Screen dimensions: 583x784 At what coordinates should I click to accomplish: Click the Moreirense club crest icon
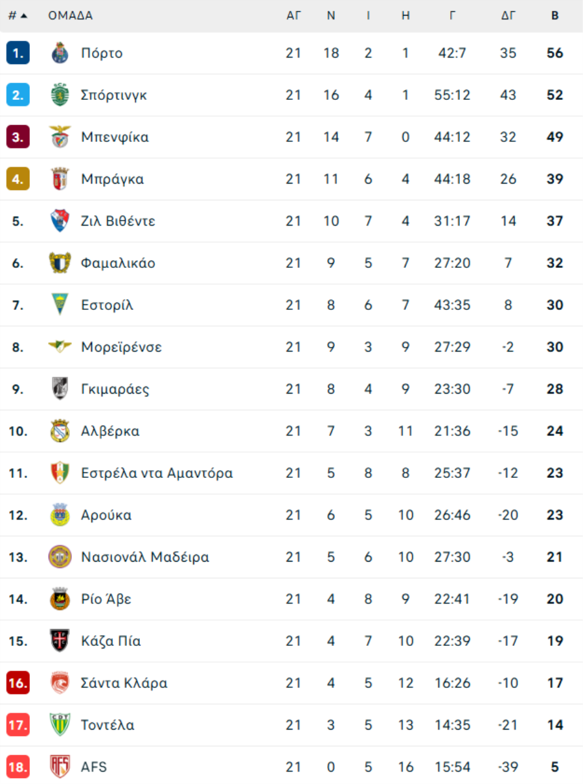pos(60,347)
